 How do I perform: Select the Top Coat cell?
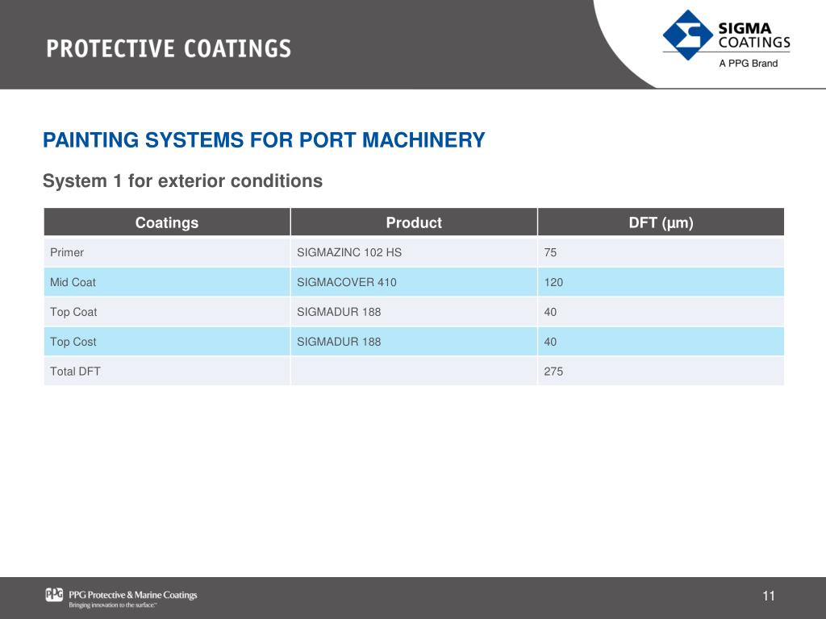tap(167, 312)
